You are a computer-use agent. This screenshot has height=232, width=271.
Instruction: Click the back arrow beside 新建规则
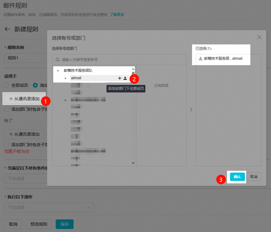coord(7,29)
